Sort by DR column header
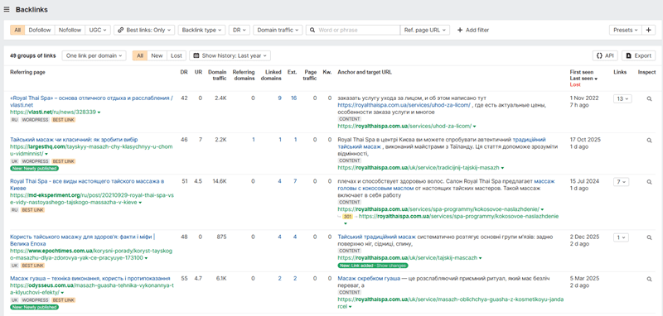The width and height of the screenshot is (663, 316). click(x=183, y=72)
